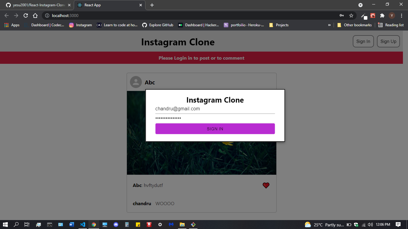Click the Sign Up button

pyautogui.click(x=388, y=41)
